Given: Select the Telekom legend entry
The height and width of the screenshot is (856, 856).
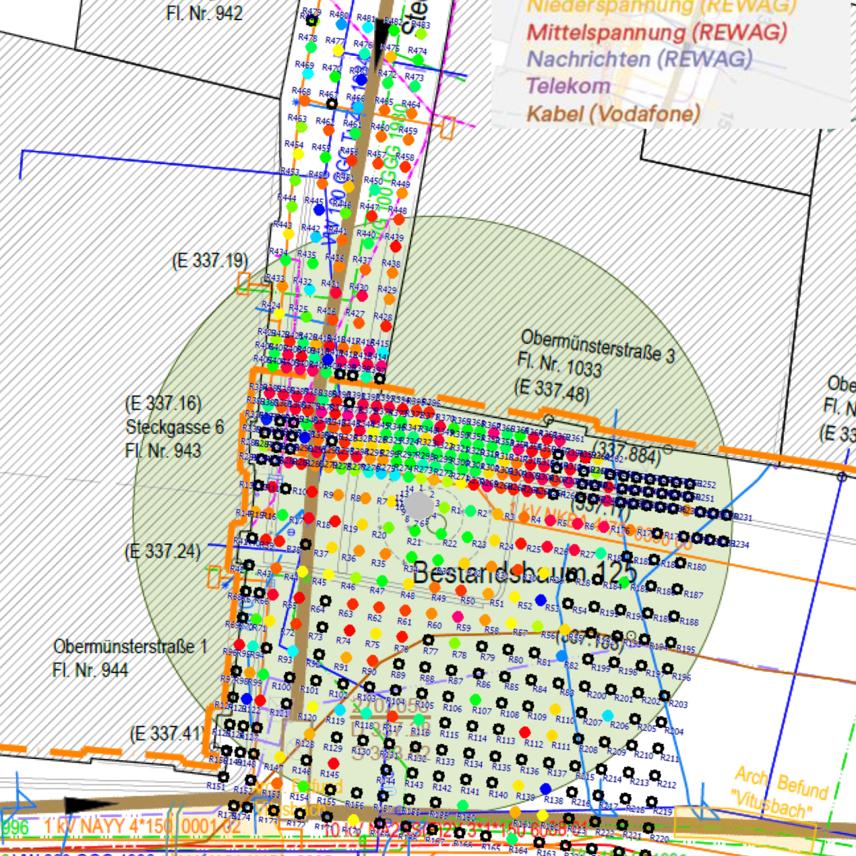Looking at the screenshot, I should [x=568, y=86].
